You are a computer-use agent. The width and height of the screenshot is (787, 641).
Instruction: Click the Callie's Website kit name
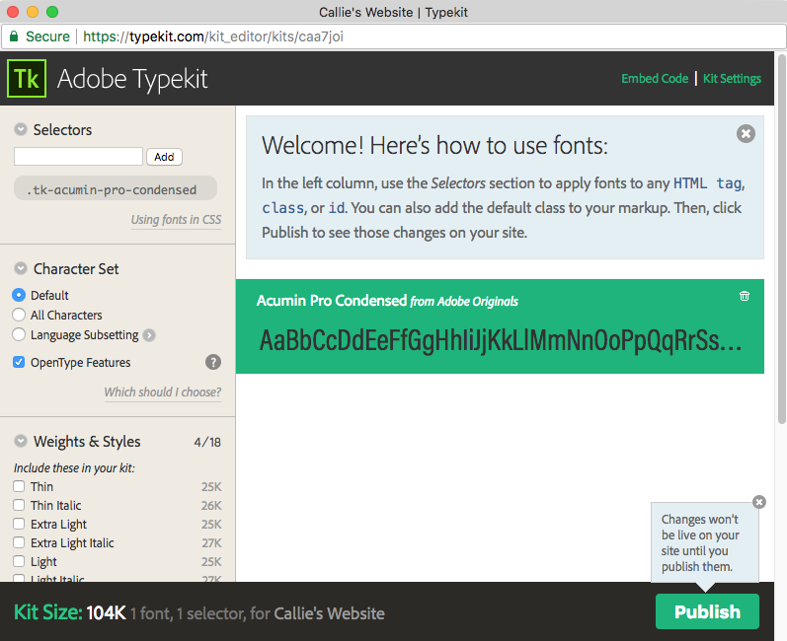(329, 613)
